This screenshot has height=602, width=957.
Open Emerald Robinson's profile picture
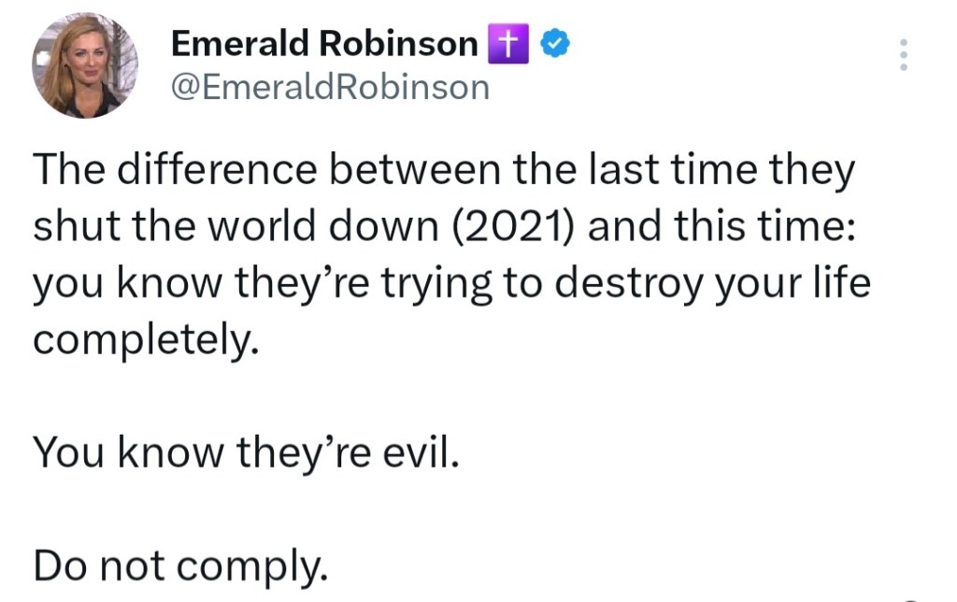point(85,65)
